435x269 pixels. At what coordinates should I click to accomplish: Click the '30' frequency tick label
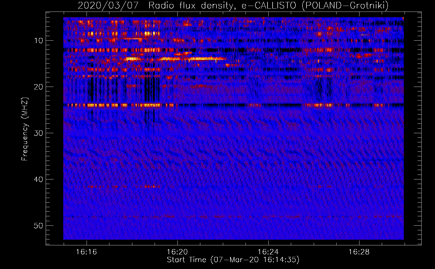point(38,133)
